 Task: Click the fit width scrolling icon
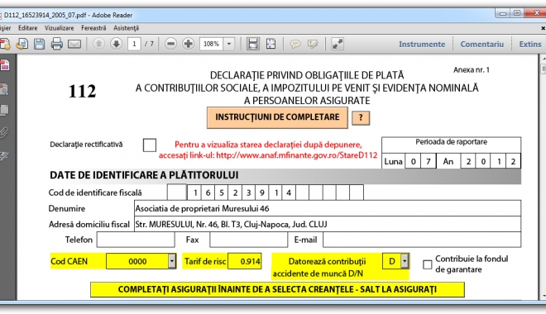(253, 44)
